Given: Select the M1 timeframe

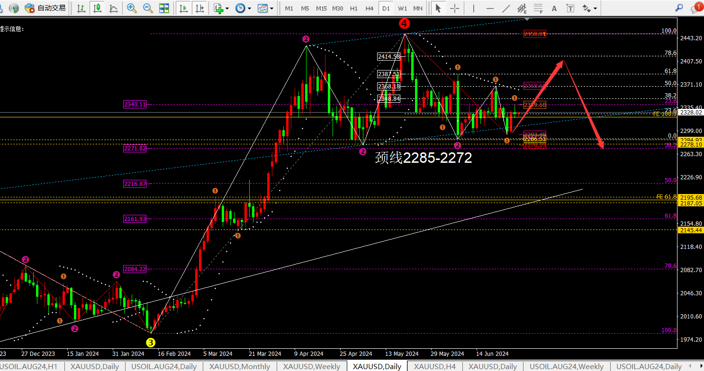Looking at the screenshot, I should click(289, 8).
